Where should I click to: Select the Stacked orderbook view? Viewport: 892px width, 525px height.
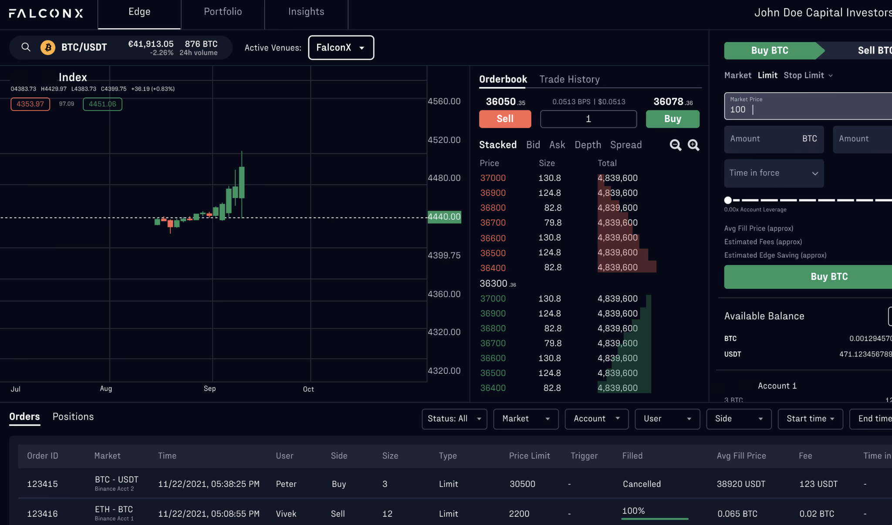498,145
